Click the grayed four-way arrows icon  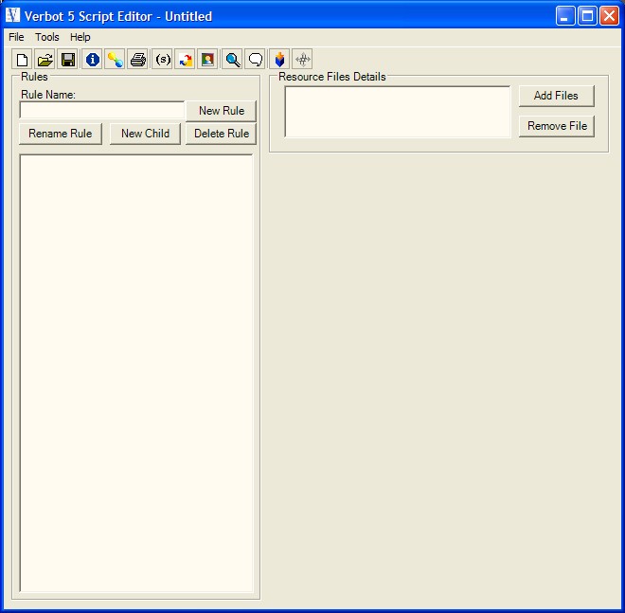click(302, 60)
